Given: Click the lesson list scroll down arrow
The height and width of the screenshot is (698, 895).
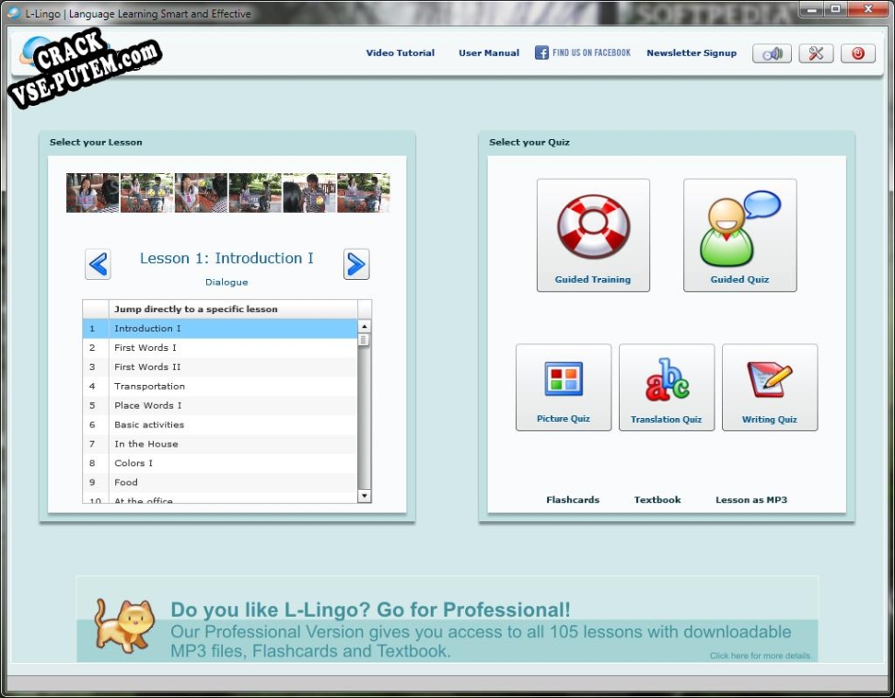Looking at the screenshot, I should point(364,496).
